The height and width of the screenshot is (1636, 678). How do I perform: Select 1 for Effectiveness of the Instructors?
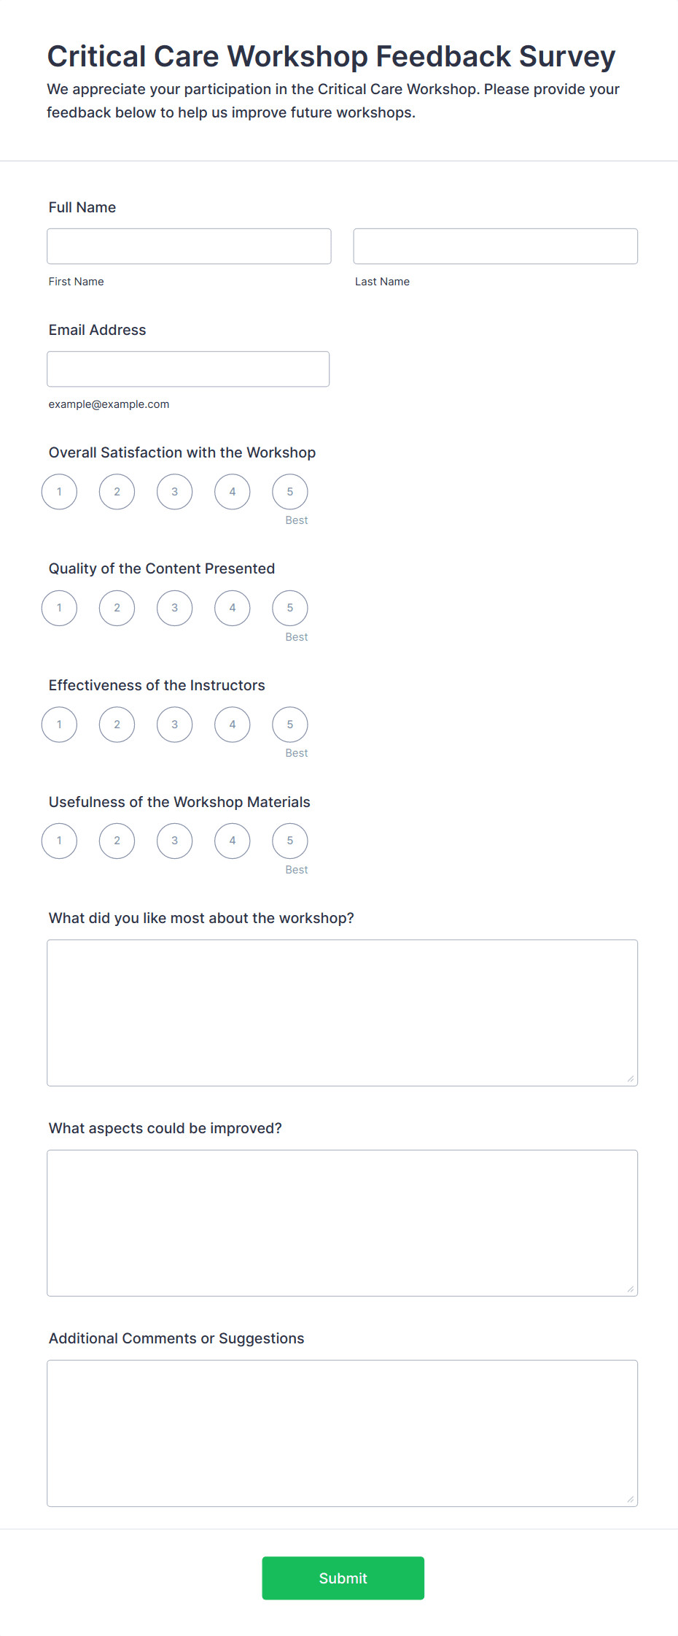(59, 725)
